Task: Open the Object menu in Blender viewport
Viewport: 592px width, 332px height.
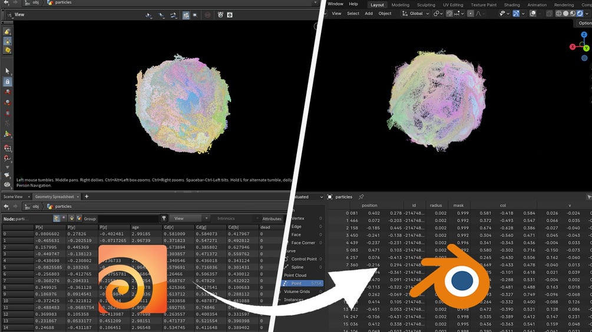Action: click(x=385, y=14)
